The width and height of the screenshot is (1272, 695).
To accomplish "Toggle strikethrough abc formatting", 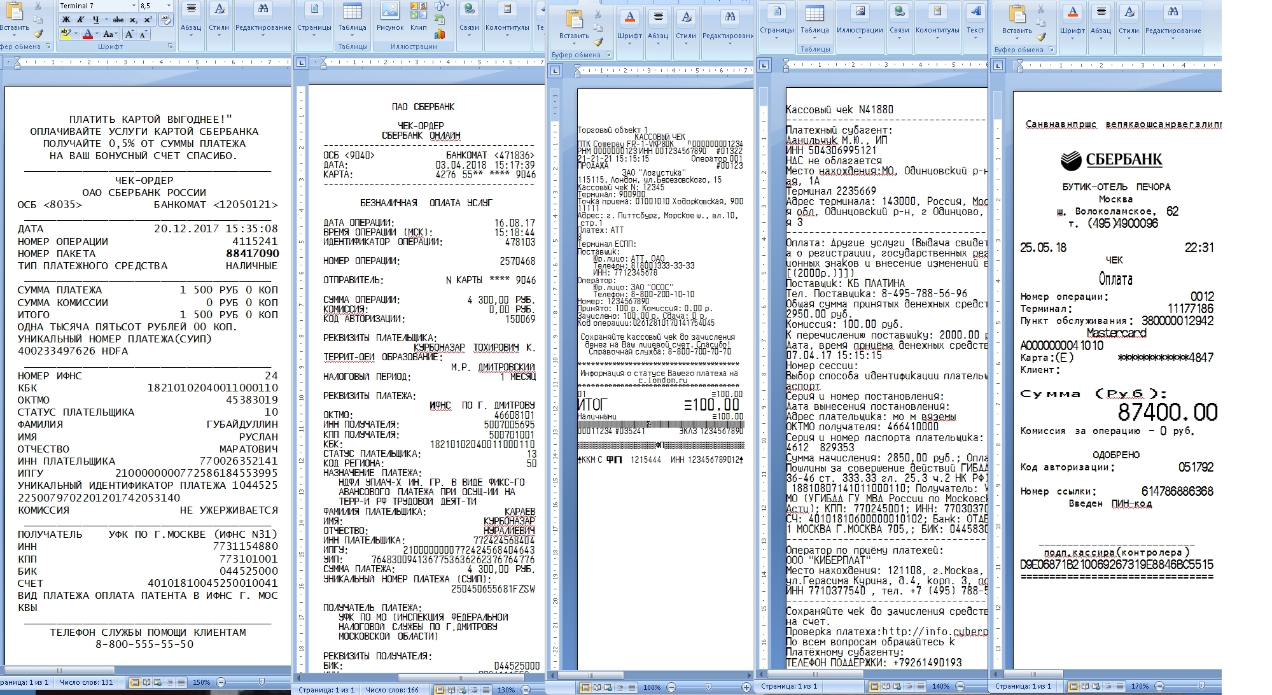I will [118, 20].
